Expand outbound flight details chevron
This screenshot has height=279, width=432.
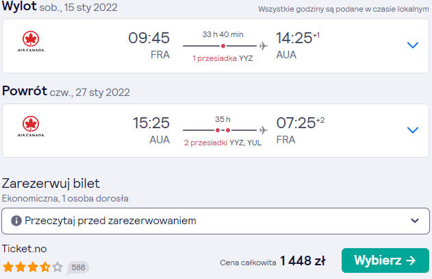[412, 45]
